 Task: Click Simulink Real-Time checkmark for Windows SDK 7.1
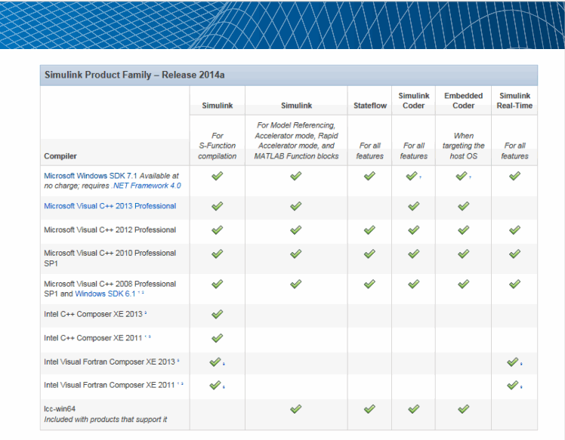[x=514, y=176]
